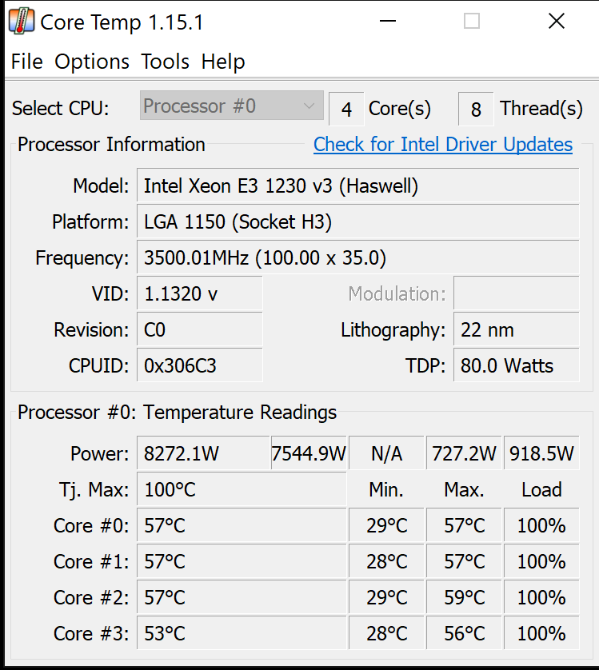Open the Processor #0 dropdown
599x670 pixels.
point(230,106)
